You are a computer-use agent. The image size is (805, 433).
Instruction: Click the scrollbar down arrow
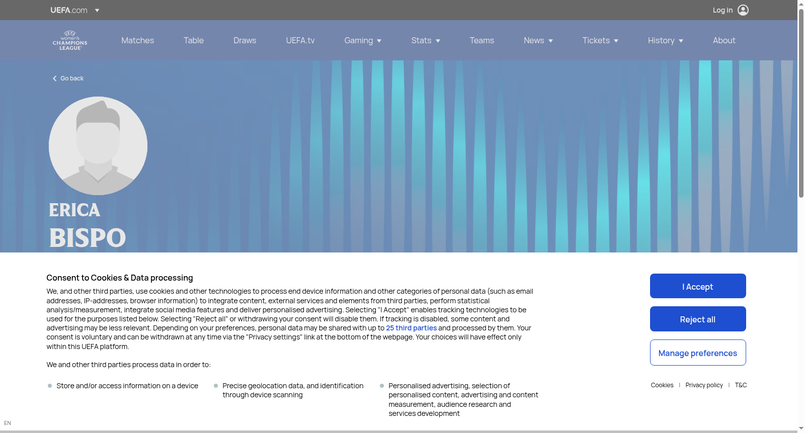point(801,428)
